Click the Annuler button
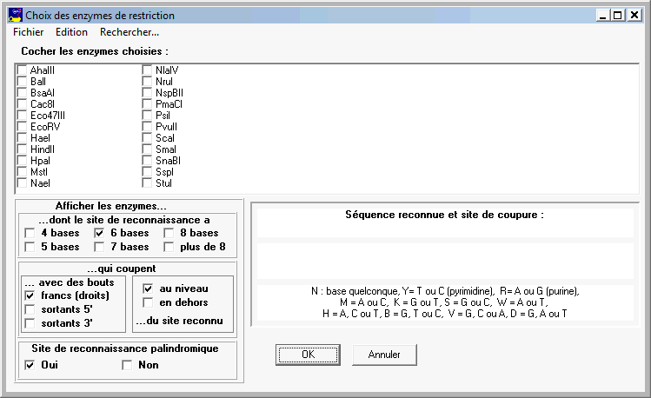This screenshot has width=651, height=398. [384, 355]
